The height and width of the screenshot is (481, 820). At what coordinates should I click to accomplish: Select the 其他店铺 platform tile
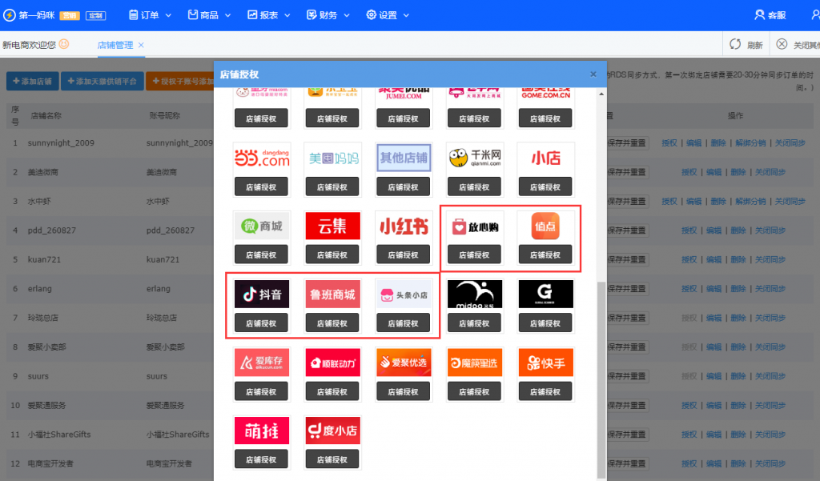click(404, 158)
